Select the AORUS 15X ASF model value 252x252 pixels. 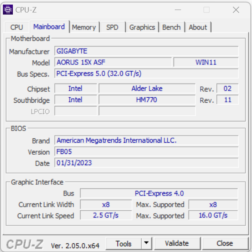(113, 62)
